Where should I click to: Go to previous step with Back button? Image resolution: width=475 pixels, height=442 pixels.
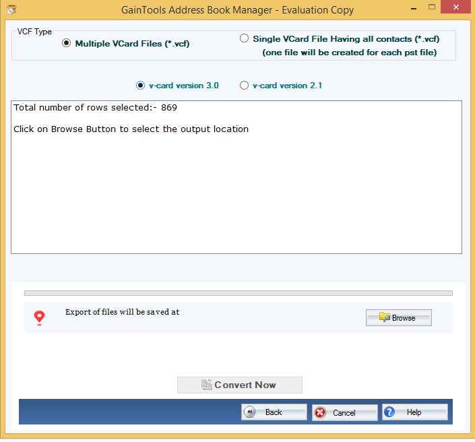coord(274,412)
